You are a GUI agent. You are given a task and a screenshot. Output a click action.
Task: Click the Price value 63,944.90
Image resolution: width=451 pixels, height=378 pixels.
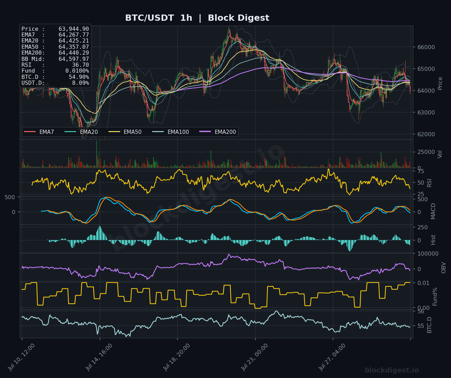pyautogui.click(x=74, y=29)
